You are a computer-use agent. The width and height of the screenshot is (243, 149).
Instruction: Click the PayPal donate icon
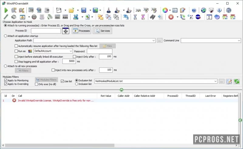pyautogui.click(x=229, y=10)
